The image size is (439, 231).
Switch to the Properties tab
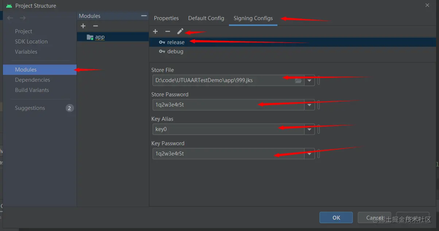pos(166,18)
